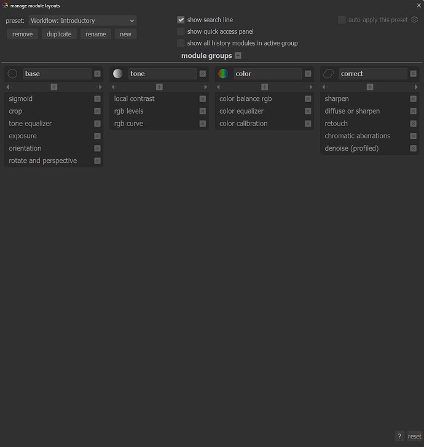Select tone equalizer entry

click(30, 124)
